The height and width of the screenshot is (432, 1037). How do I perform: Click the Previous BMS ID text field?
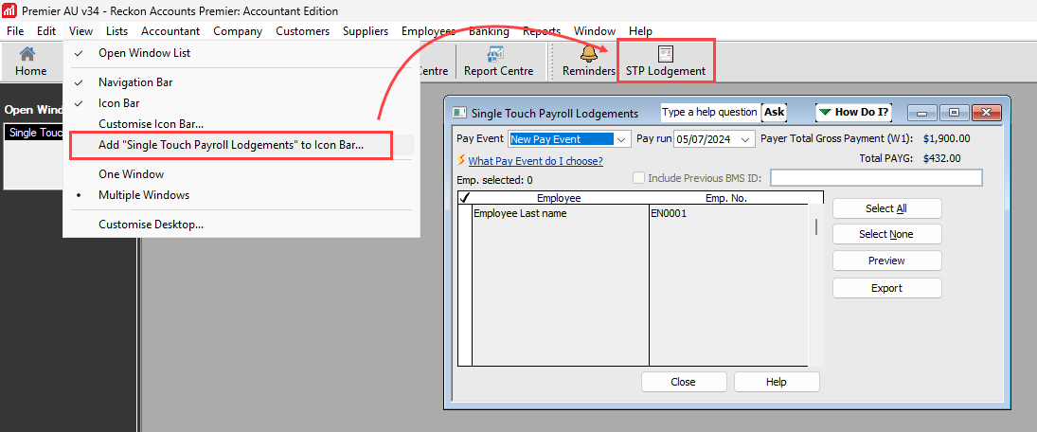876,177
